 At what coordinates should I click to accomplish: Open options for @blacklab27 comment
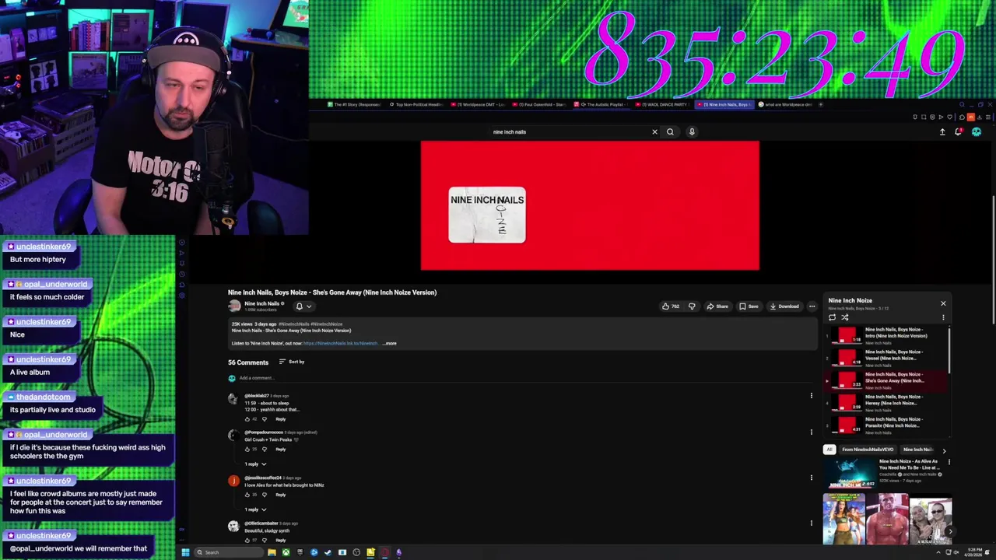811,396
